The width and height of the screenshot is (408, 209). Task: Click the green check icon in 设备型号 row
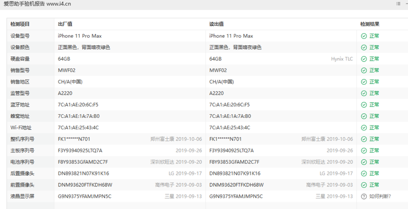[x=364, y=36]
